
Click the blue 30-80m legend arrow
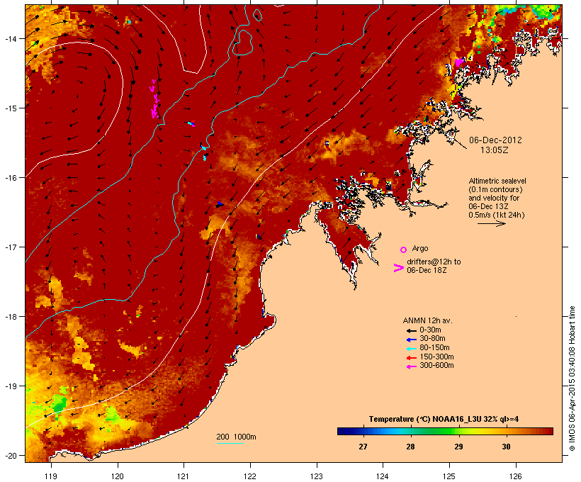pos(412,340)
